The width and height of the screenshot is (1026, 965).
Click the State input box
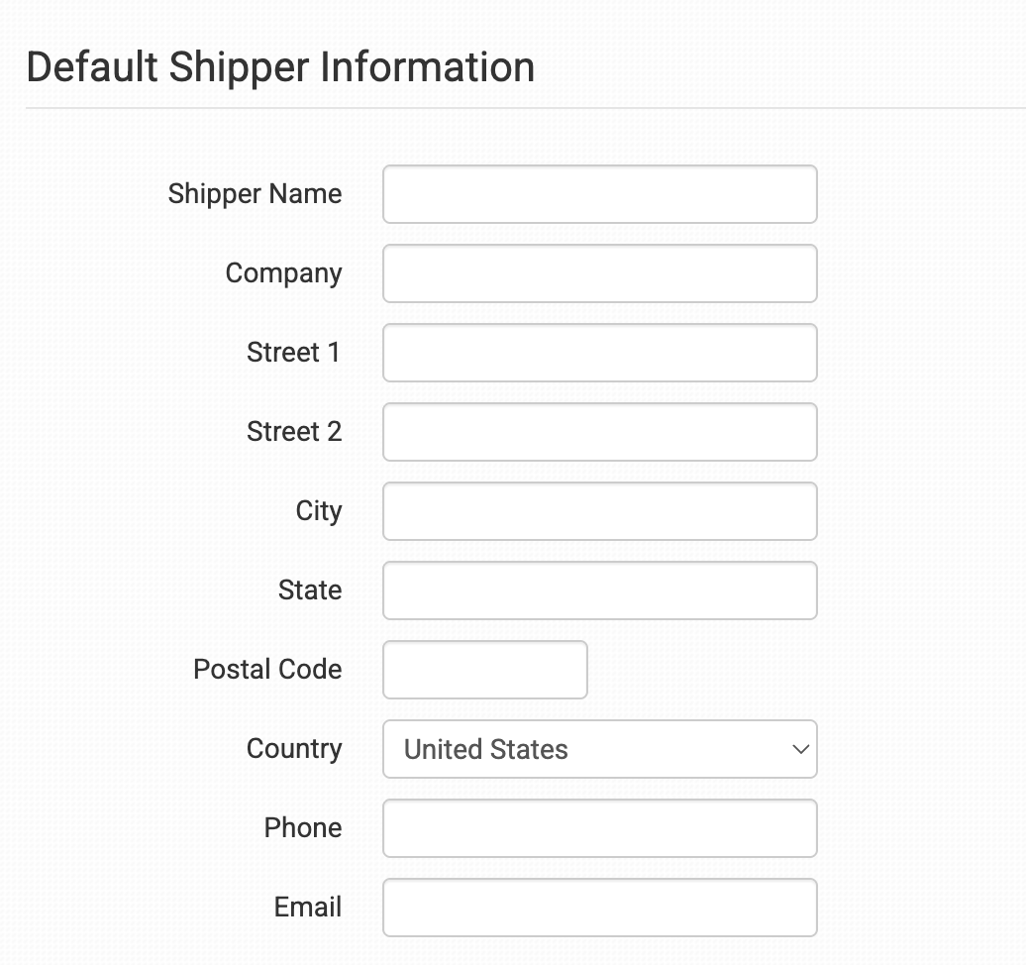[x=599, y=590]
